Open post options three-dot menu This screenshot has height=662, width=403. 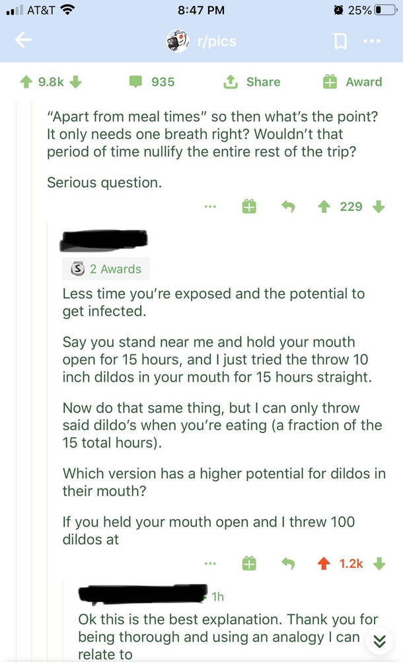[372, 41]
